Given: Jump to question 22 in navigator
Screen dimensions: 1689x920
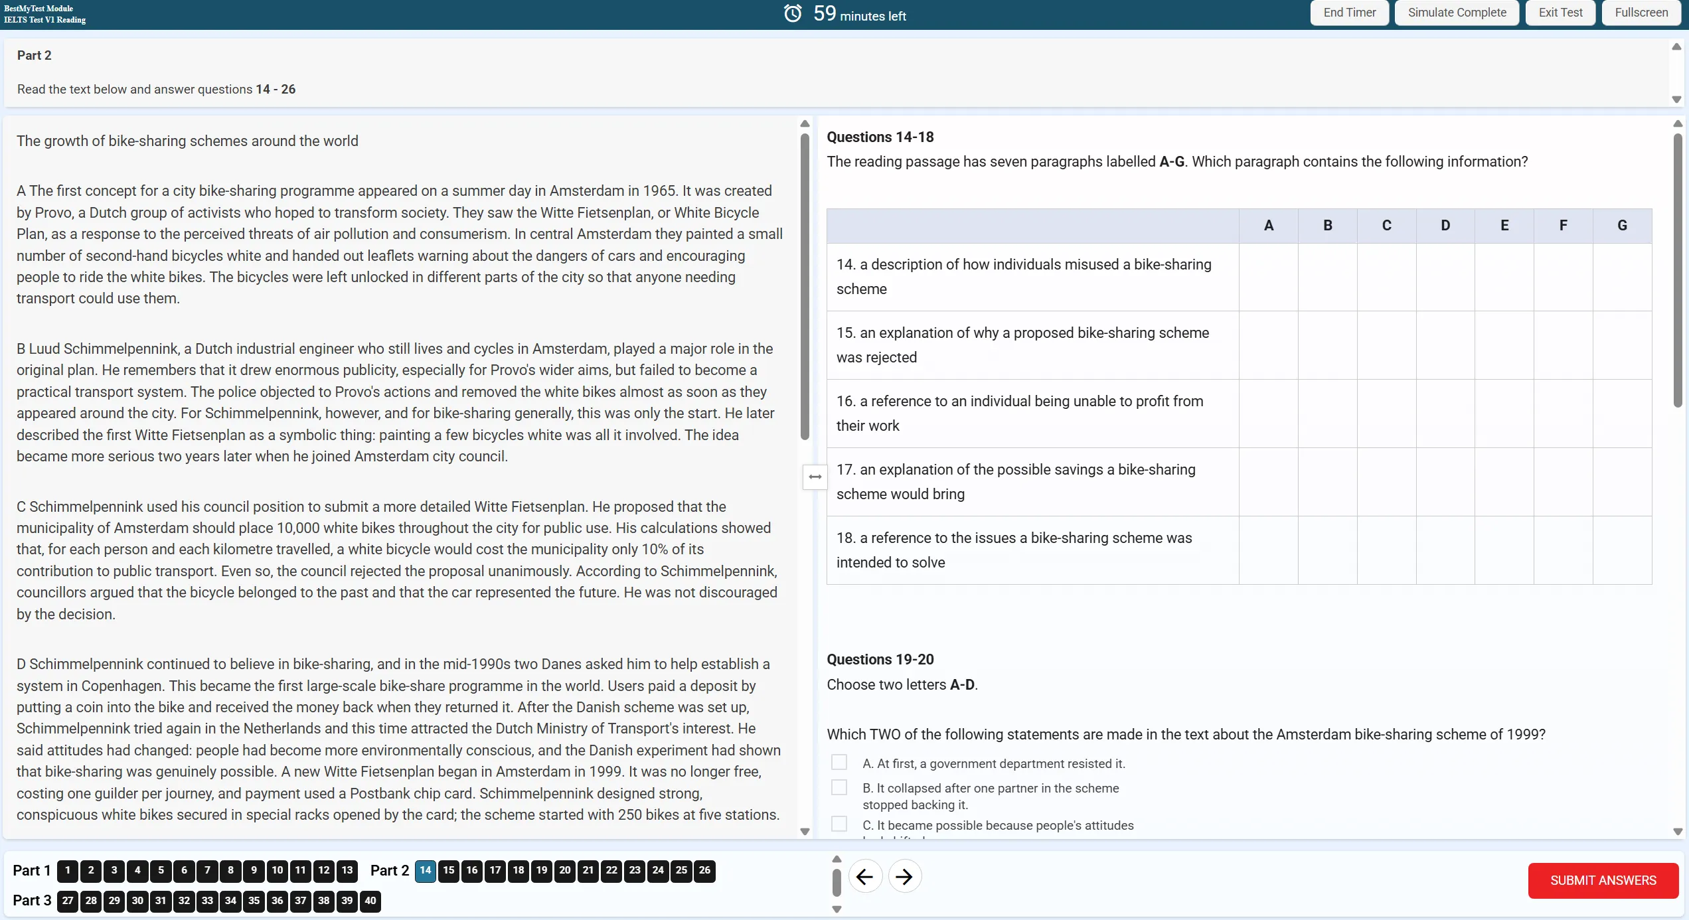Looking at the screenshot, I should [x=611, y=870].
